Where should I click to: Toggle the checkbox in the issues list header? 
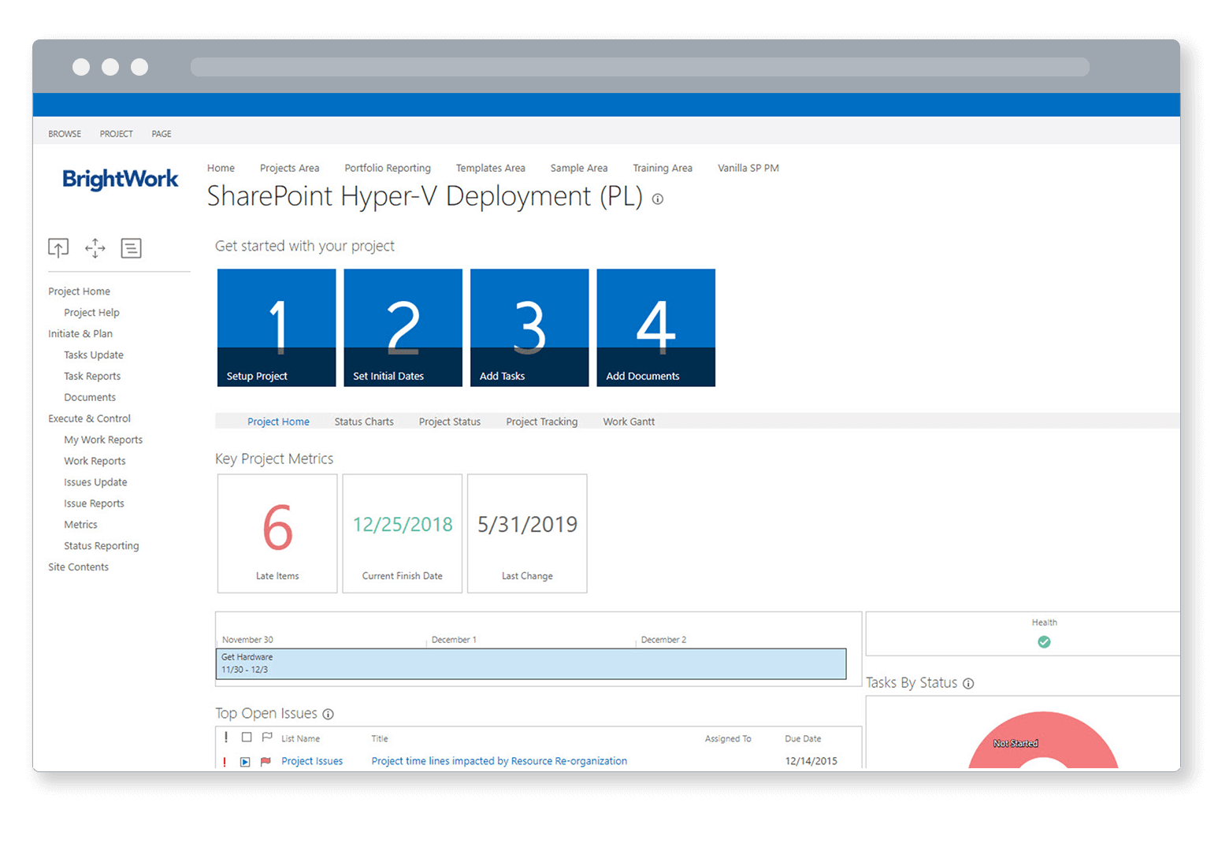click(247, 737)
